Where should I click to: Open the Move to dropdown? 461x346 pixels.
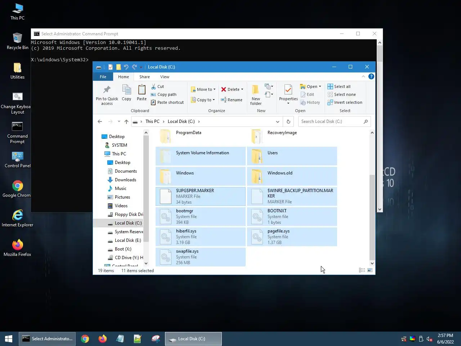point(203,89)
